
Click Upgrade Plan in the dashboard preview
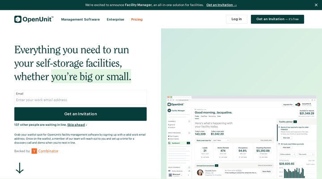click(288, 105)
